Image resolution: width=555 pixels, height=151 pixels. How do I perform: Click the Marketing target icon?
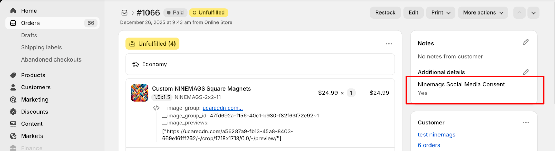click(x=13, y=100)
